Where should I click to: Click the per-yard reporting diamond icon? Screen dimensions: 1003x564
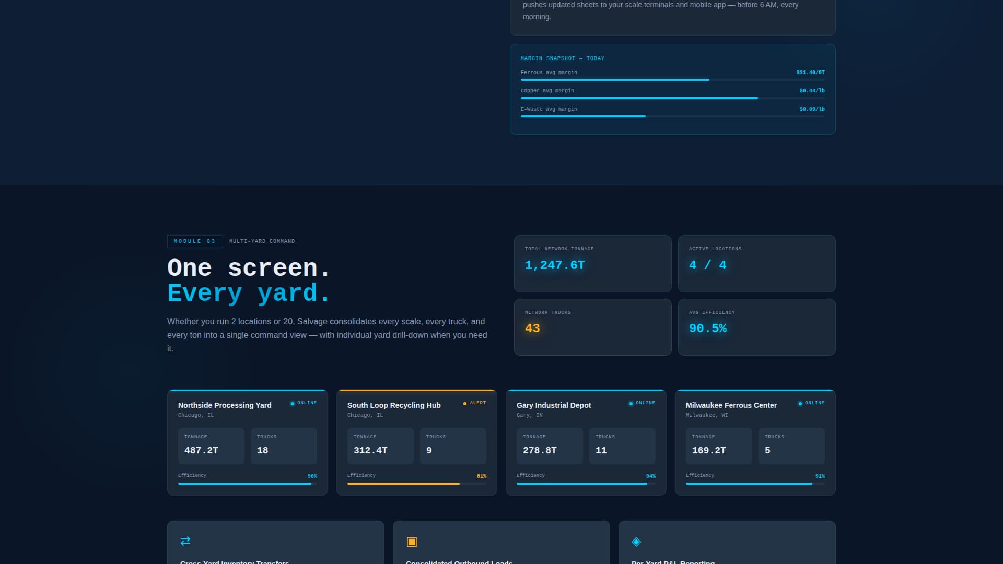(x=636, y=542)
